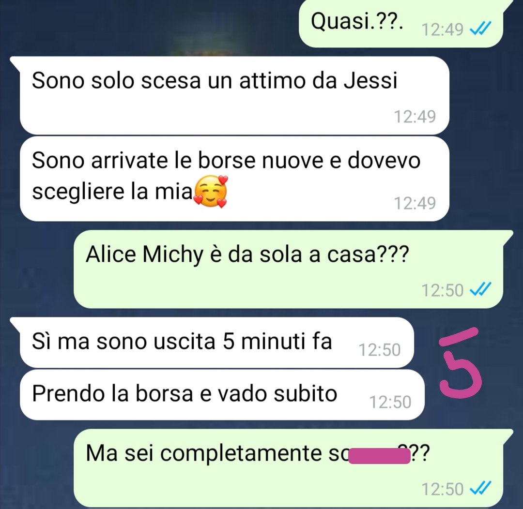
Task: Click the smiling face with hearts emoji
Action: (210, 191)
